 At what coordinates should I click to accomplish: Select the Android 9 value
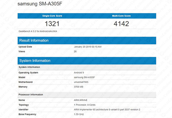(x=79, y=73)
